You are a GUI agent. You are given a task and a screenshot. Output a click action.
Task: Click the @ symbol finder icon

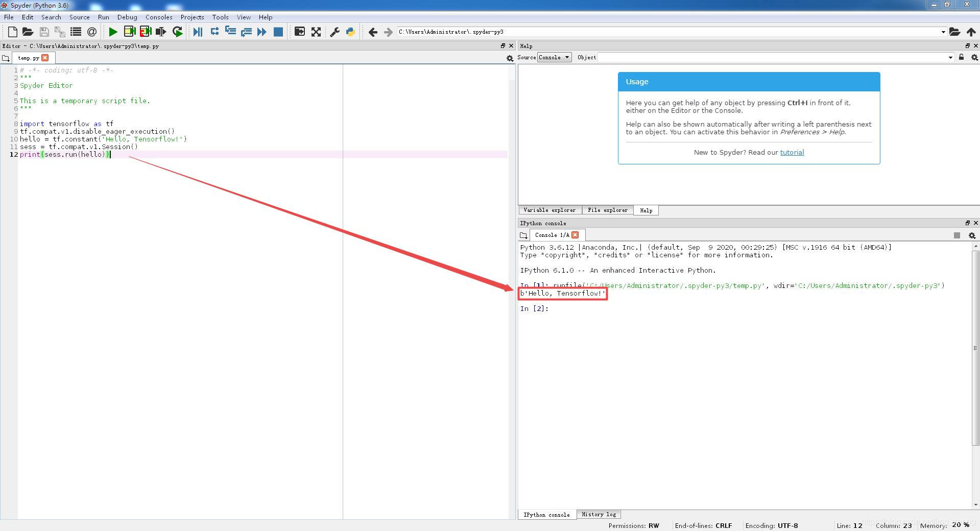[x=92, y=32]
